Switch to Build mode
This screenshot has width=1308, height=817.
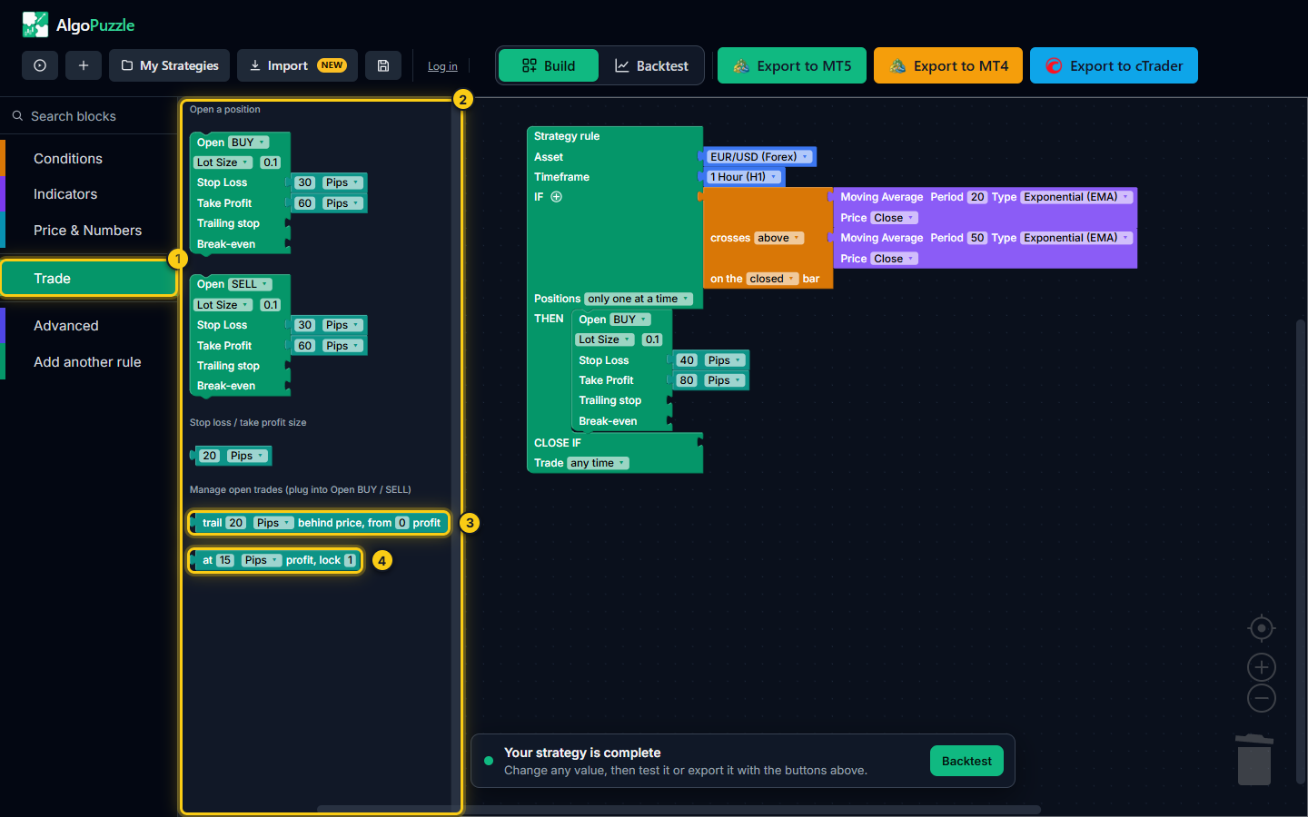549,65
